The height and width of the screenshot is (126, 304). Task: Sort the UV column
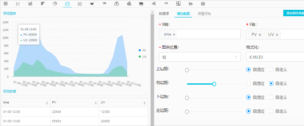pyautogui.click(x=144, y=103)
